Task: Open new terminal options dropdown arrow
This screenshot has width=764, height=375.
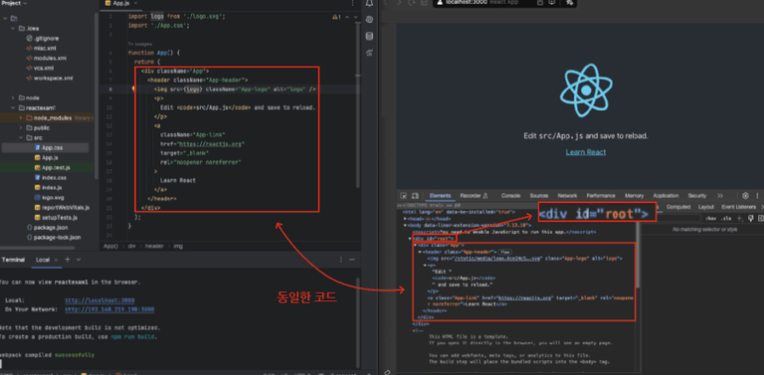Action: (79, 260)
